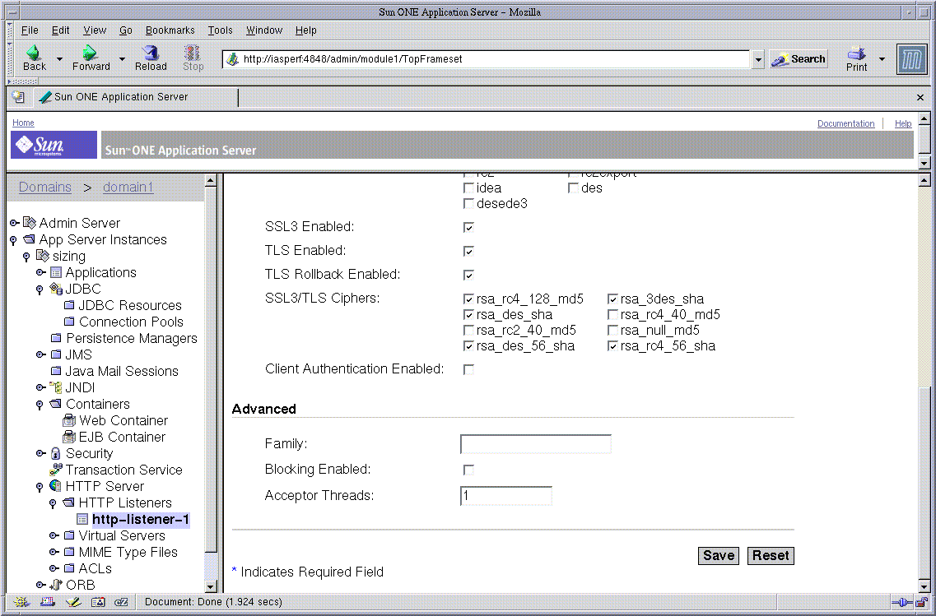936x616 pixels.
Task: Toggle the SSL3 Enabled checkbox
Action: click(468, 227)
